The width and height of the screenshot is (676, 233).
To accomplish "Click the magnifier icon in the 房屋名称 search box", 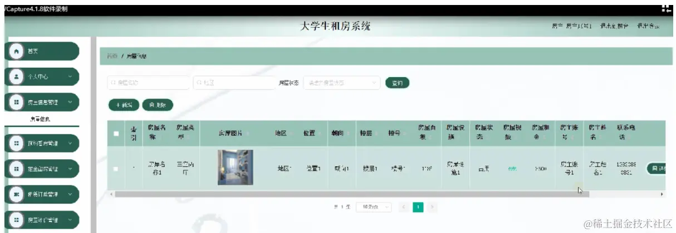I will point(113,83).
